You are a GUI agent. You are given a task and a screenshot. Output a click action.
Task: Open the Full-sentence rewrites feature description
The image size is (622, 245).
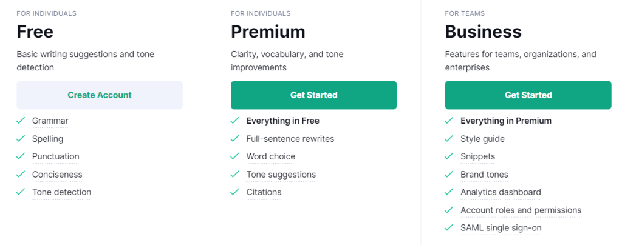pos(290,139)
